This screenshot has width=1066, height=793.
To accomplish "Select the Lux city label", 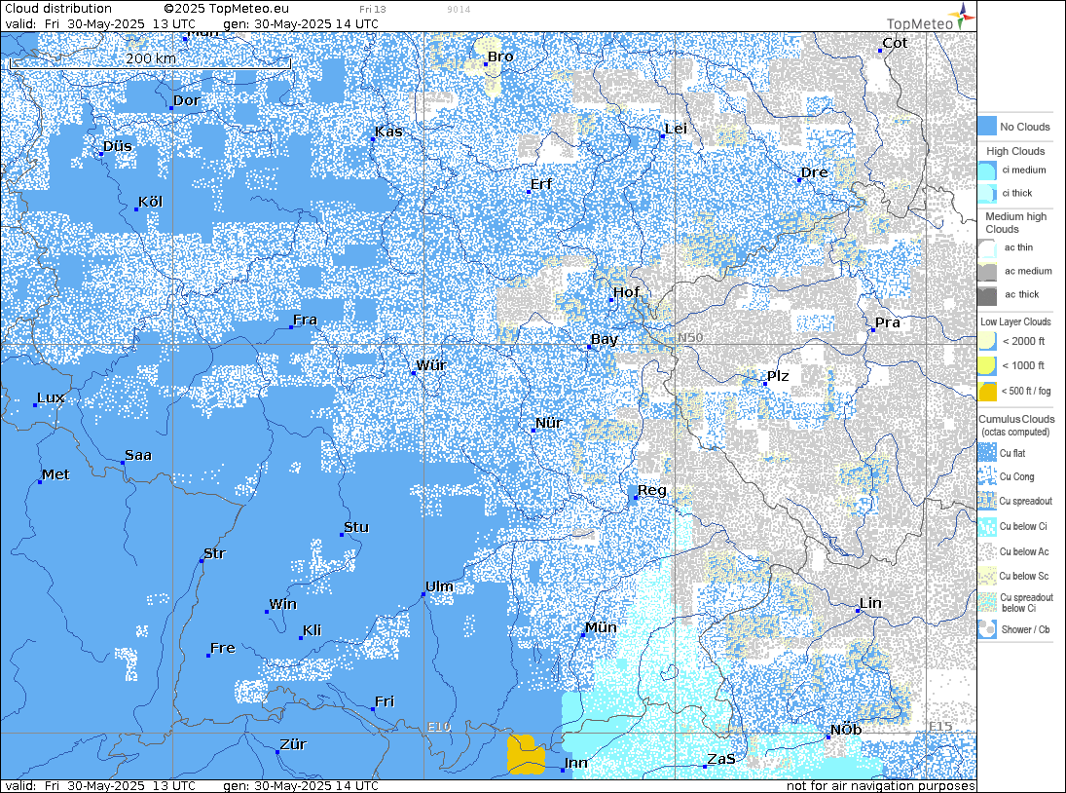I will coord(51,397).
